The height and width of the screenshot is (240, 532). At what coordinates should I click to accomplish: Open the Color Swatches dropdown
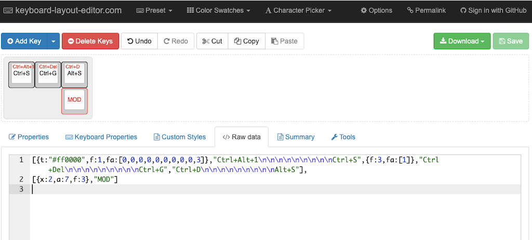pos(219,10)
